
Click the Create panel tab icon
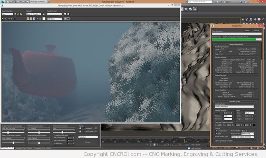(x=243, y=20)
